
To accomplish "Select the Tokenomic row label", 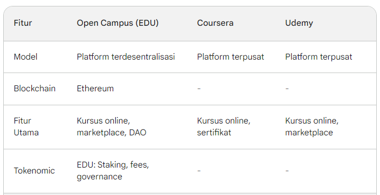I will tap(34, 171).
